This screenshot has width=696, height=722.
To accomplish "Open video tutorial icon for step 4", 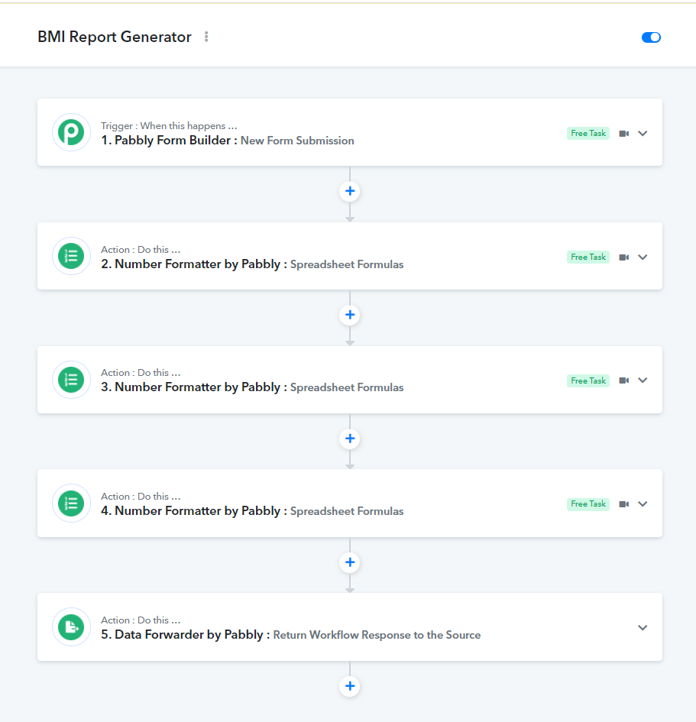I will (623, 503).
